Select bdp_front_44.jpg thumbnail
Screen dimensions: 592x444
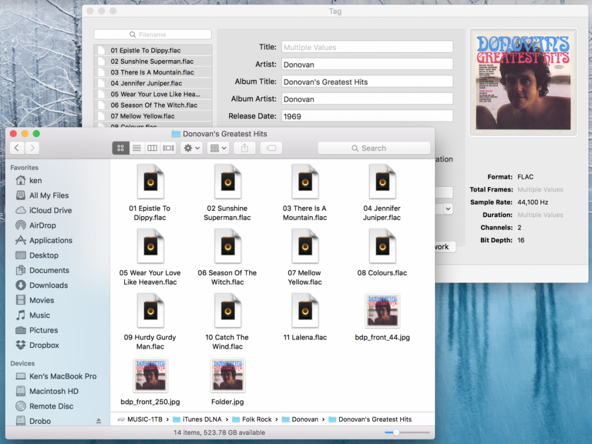point(383,310)
